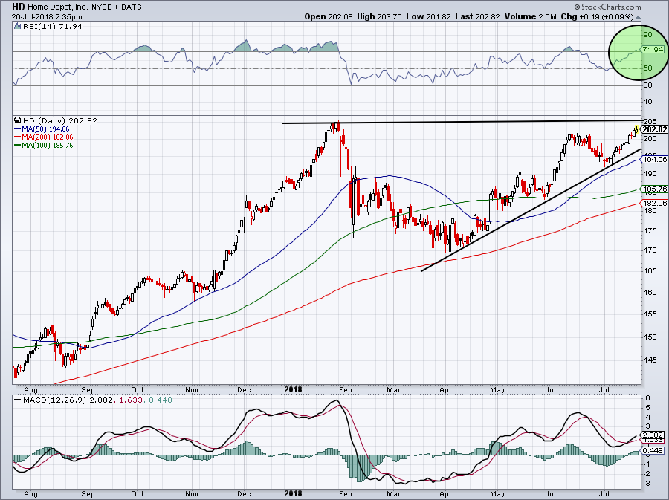Click the Feb label on price axis
Image resolution: width=669 pixels, height=500 pixels.
coord(345,389)
